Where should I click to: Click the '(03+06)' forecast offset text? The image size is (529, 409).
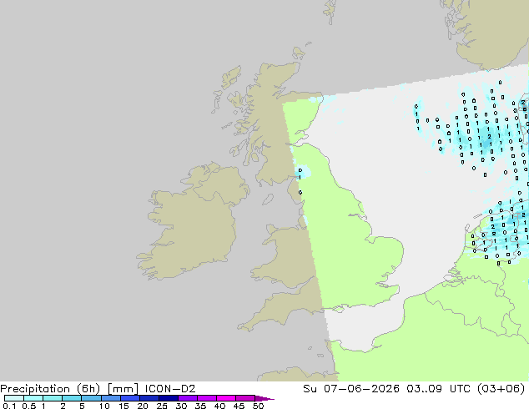[x=501, y=389]
